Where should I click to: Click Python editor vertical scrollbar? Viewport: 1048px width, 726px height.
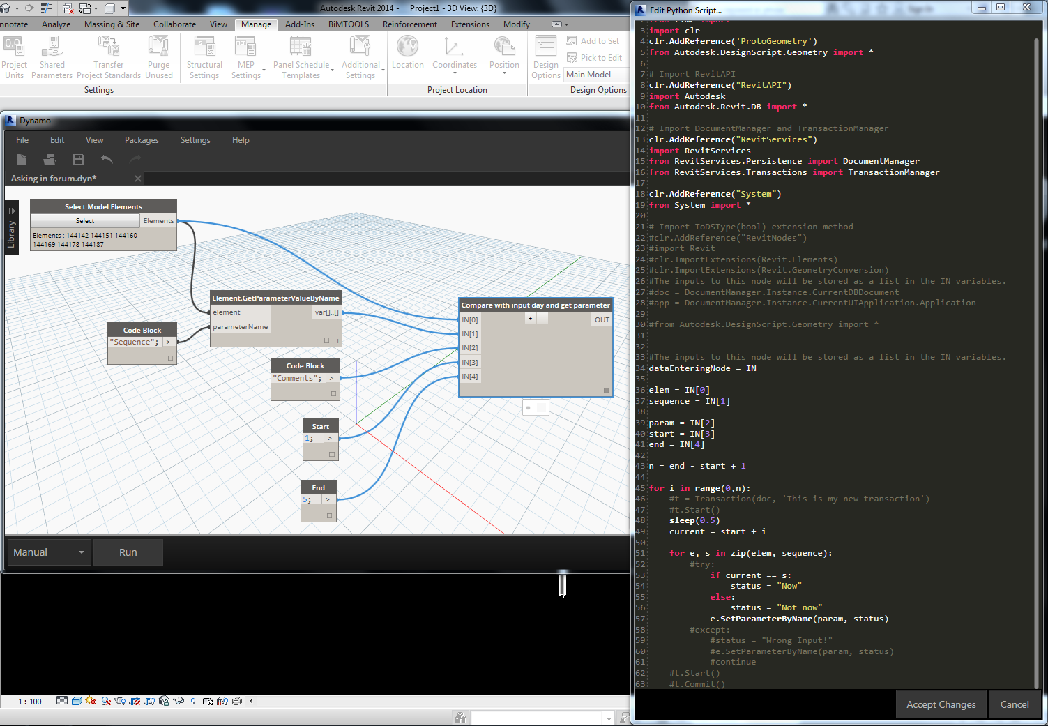(x=1038, y=363)
